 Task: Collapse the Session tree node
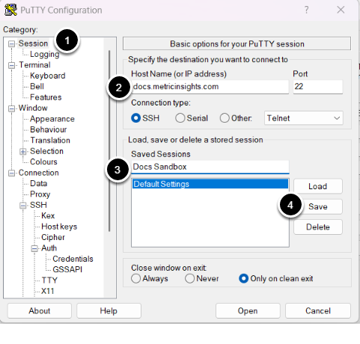11,44
